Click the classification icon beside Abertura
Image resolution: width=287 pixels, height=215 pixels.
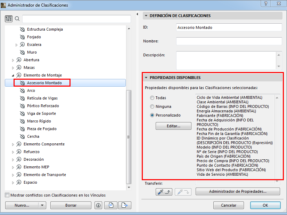[x=19, y=60]
